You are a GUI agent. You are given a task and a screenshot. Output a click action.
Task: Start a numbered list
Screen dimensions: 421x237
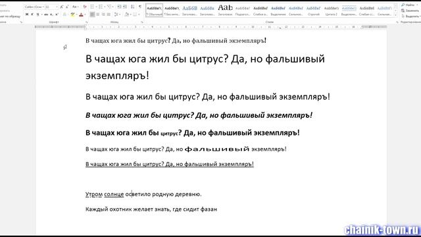point(101,7)
